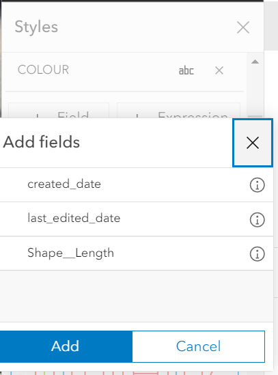Close the Styles panel
Image resolution: width=278 pixels, height=375 pixels.
243,27
